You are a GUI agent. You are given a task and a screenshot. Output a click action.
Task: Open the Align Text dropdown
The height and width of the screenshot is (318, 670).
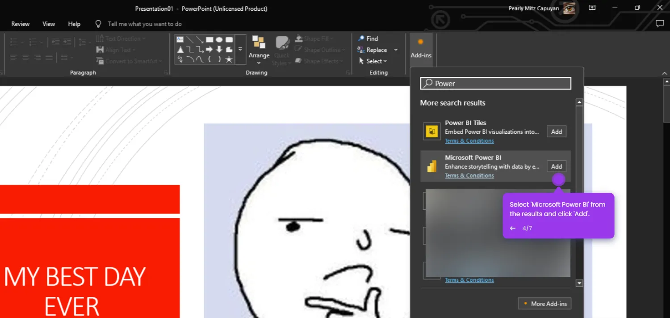click(x=116, y=50)
